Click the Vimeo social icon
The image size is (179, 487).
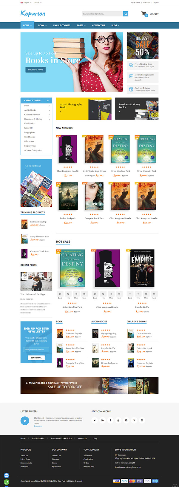click(134, 420)
